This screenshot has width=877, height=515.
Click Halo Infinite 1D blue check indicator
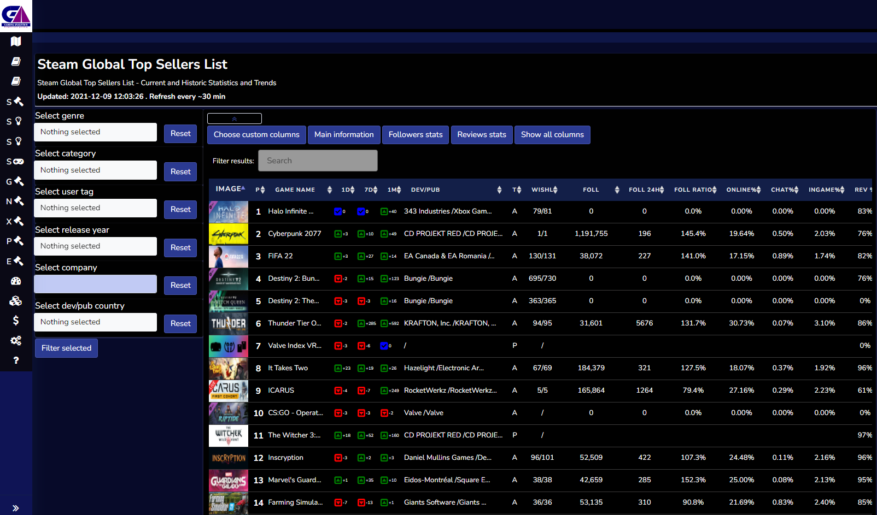pyautogui.click(x=338, y=211)
